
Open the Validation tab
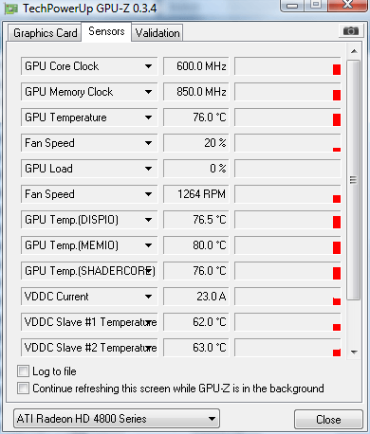(157, 33)
